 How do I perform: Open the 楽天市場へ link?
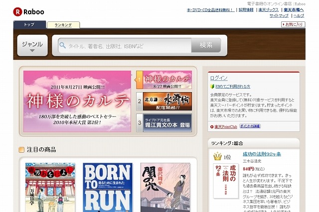pos(294,10)
